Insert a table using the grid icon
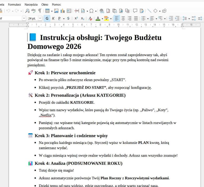This screenshot has width=204, height=187. pyautogui.click(x=47, y=11)
